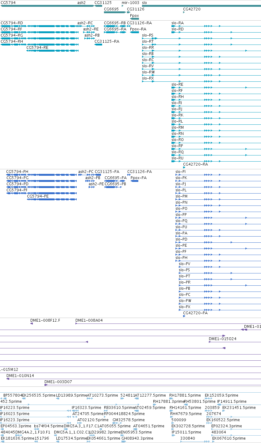Select transcript CG5794-RE
Image resolution: width=261 pixels, height=443 pixels.
(x=37, y=48)
